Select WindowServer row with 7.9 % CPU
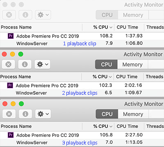The height and width of the screenshot is (147, 164). click(82, 43)
